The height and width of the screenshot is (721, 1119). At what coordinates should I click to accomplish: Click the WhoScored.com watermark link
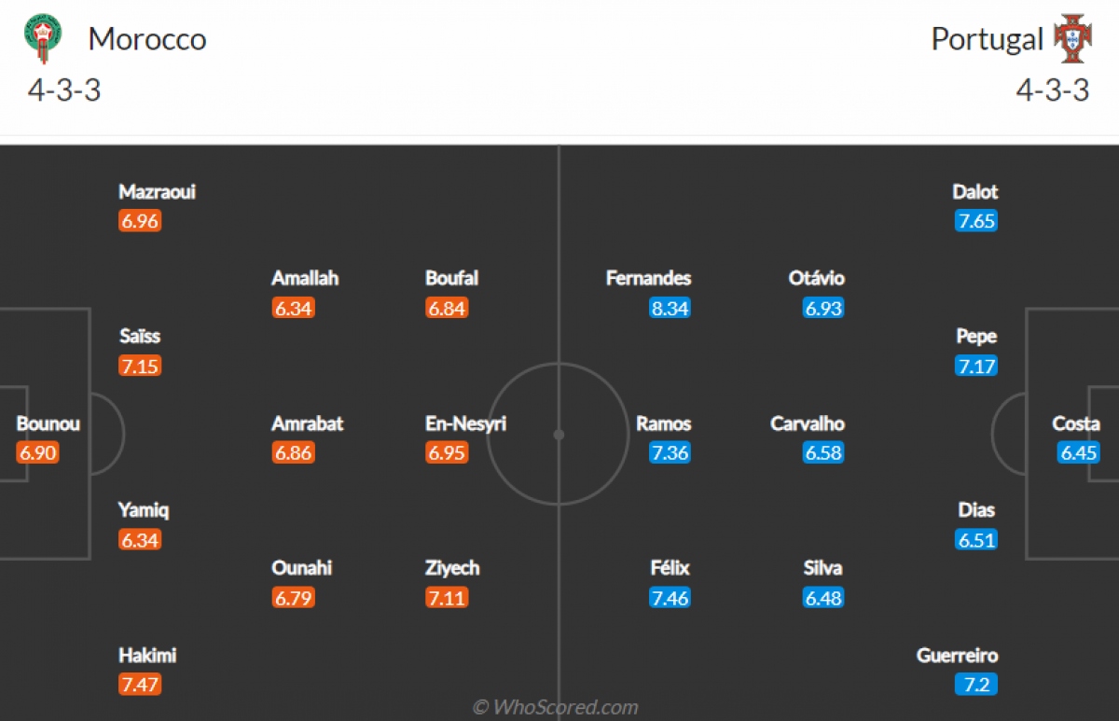point(556,707)
